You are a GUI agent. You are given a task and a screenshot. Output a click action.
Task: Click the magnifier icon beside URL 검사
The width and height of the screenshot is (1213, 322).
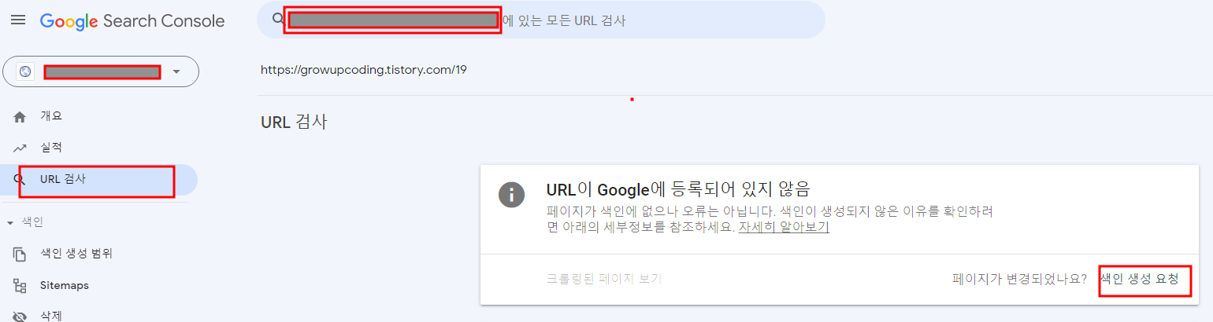tap(20, 181)
